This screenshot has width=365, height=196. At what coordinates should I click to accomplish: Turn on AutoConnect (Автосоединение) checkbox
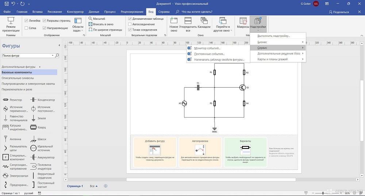[130, 24]
